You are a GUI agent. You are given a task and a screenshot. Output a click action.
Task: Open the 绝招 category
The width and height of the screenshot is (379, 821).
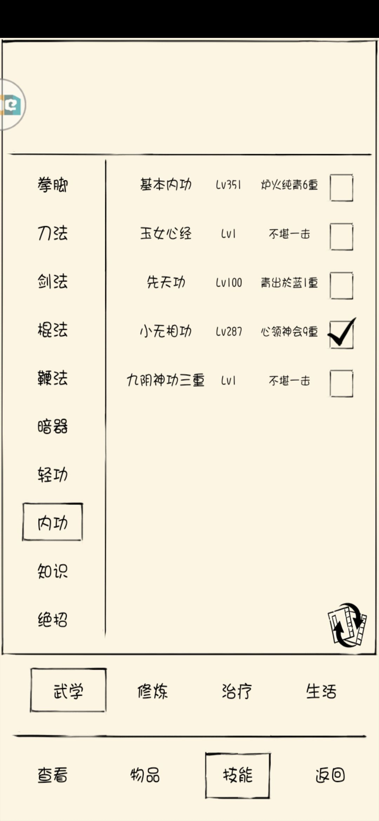point(53,620)
